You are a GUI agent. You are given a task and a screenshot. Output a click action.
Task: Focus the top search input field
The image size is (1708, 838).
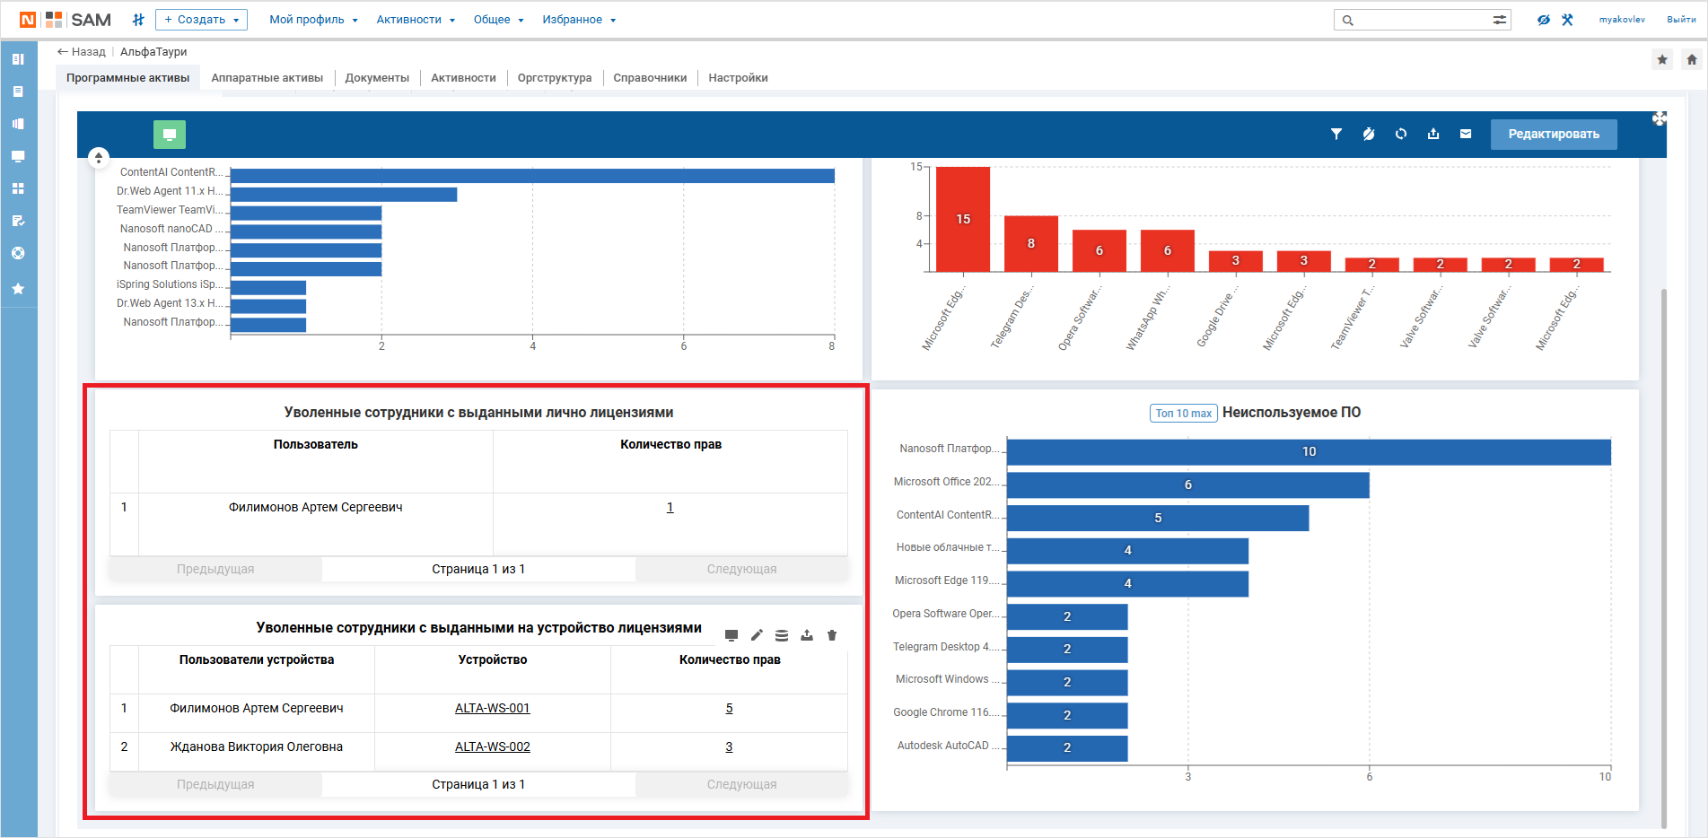(x=1422, y=20)
